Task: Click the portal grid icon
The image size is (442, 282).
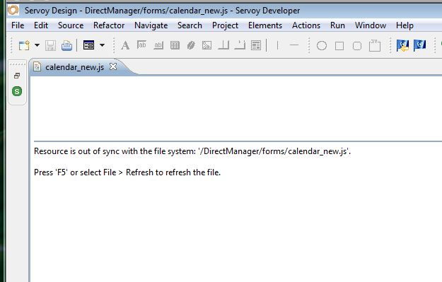Action: click(175, 45)
